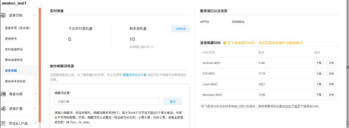Screen dimensions: 349x128
Task: Select 实时语音转写 in sidebar
Action: pos(14,49)
